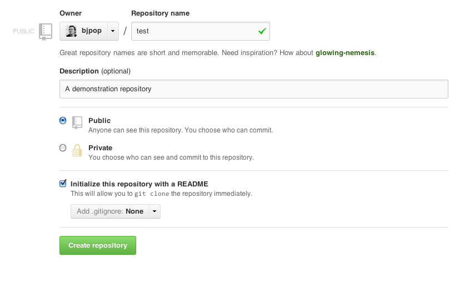
Task: Use the glowing-nemesis name suggestion
Action: (345, 53)
